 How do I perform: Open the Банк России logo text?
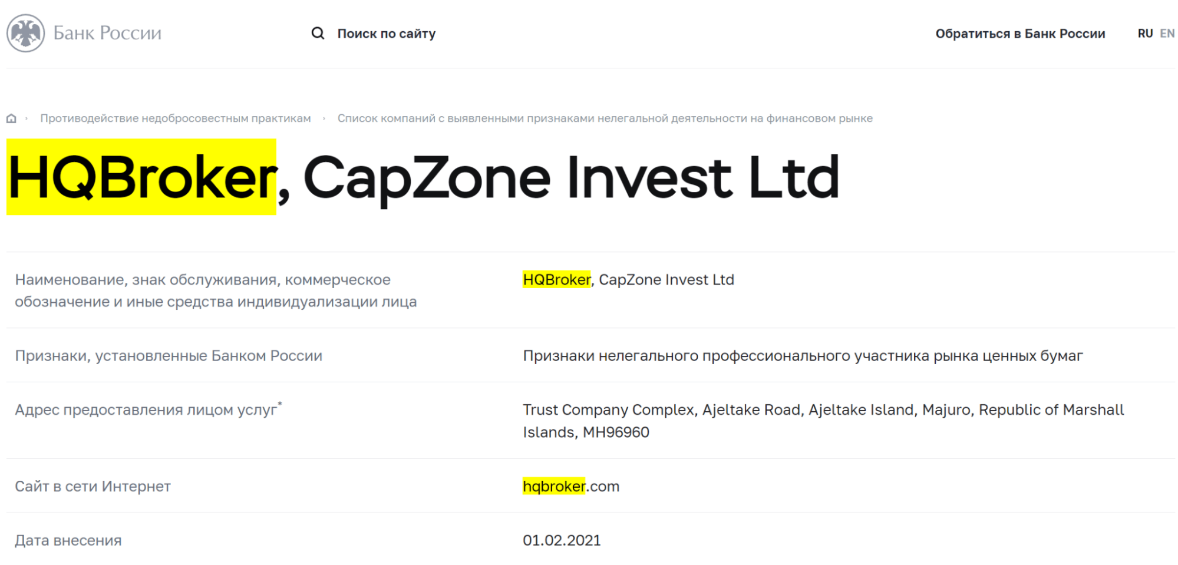(x=107, y=33)
